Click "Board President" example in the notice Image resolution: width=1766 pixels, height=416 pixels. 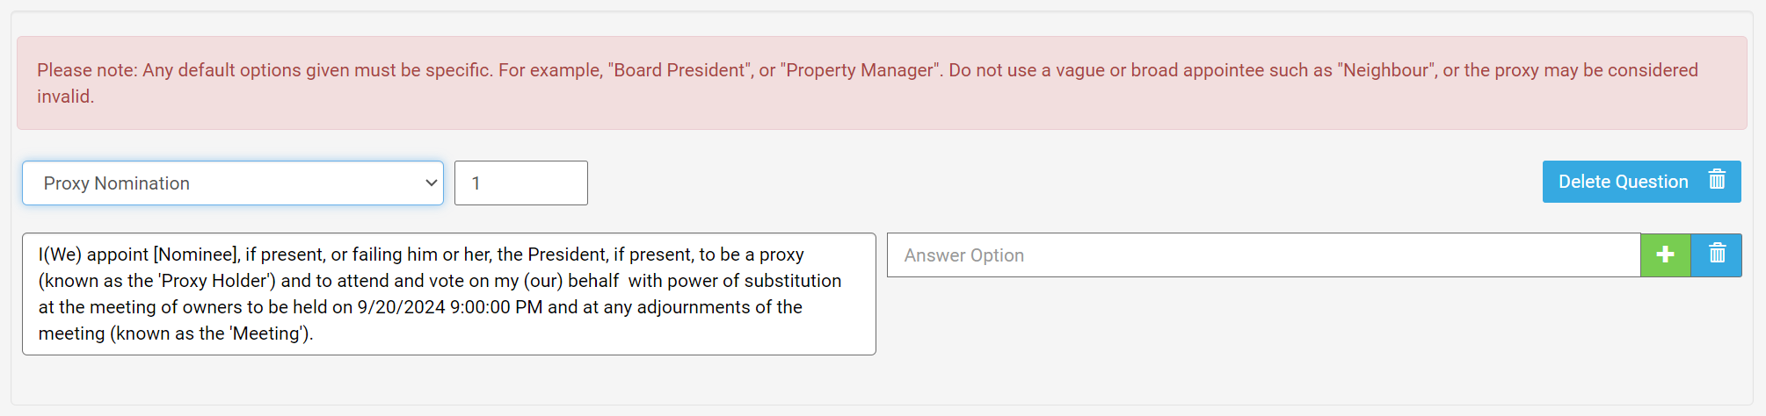680,70
